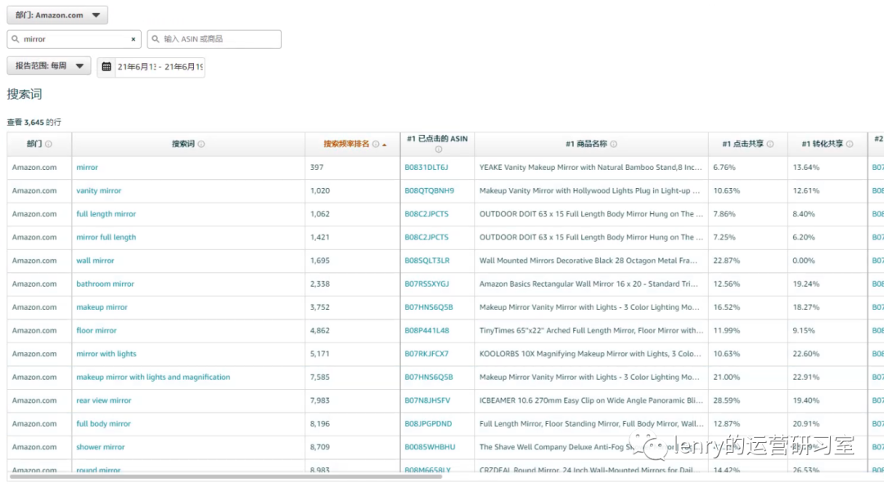The height and width of the screenshot is (487, 884).
Task: Click the #1 商品名称 column header
Action: click(x=592, y=144)
